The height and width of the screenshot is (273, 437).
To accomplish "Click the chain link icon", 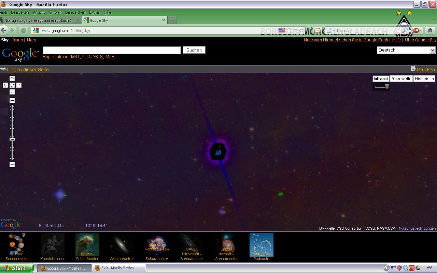I will pyautogui.click(x=3, y=69).
